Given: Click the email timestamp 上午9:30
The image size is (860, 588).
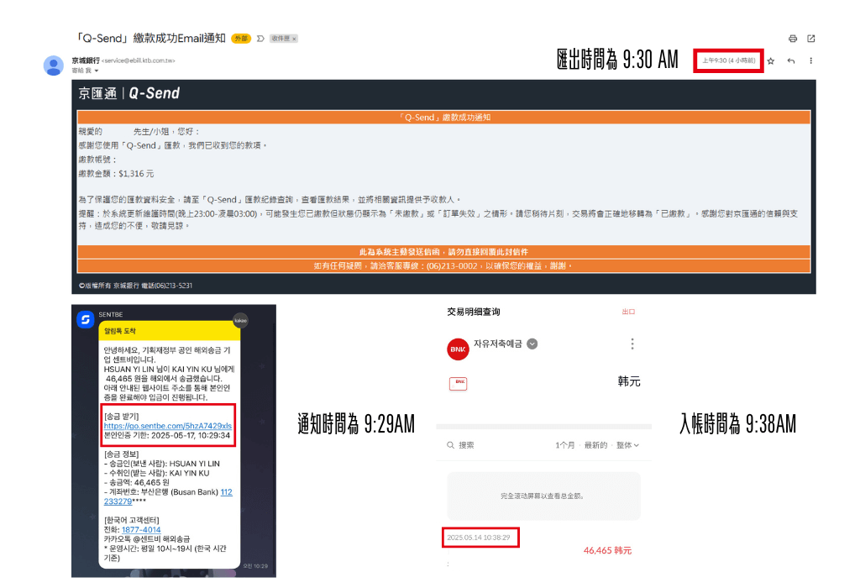Looking at the screenshot, I should pyautogui.click(x=729, y=60).
